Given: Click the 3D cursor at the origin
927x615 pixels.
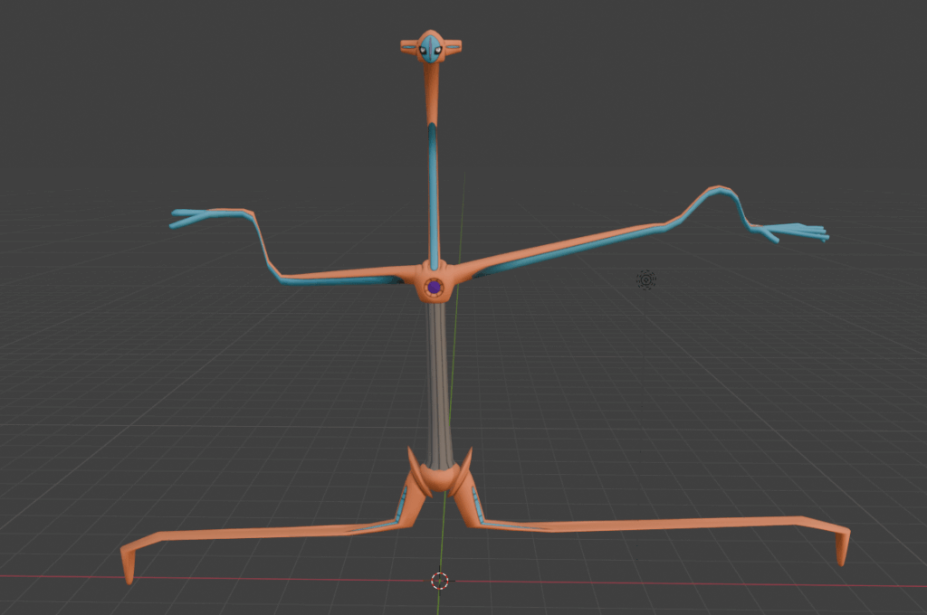Looking at the screenshot, I should (x=439, y=581).
